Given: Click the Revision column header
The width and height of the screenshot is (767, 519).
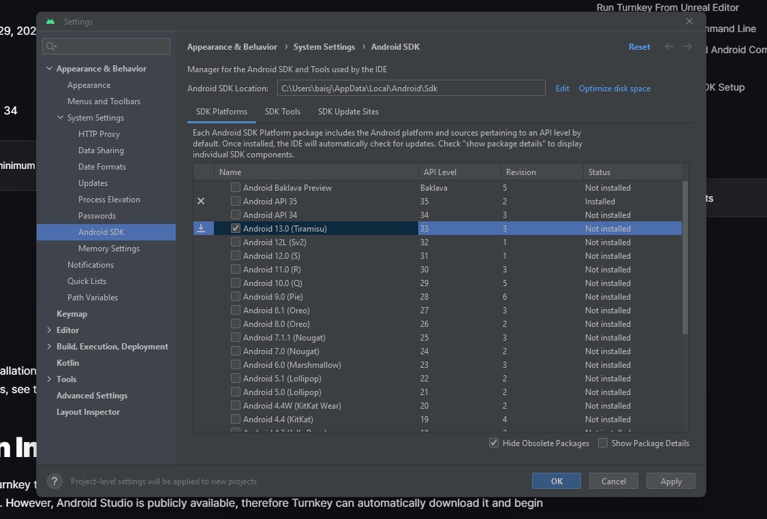Looking at the screenshot, I should click(x=542, y=172).
